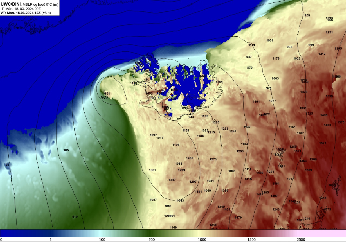
Task: Select the legend tick label 1000
Action: [x=202, y=240]
